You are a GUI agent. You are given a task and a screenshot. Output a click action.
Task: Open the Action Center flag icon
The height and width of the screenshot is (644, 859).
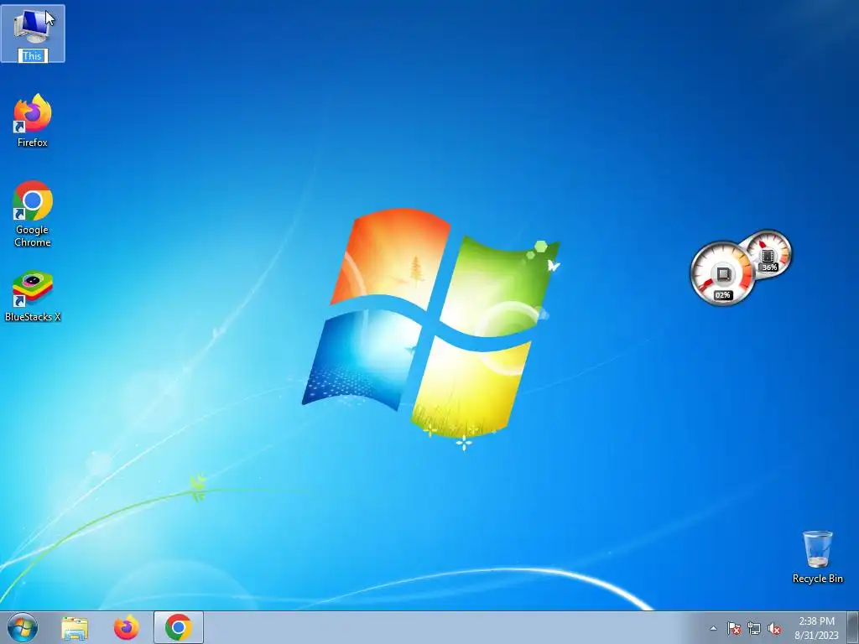[734, 629]
